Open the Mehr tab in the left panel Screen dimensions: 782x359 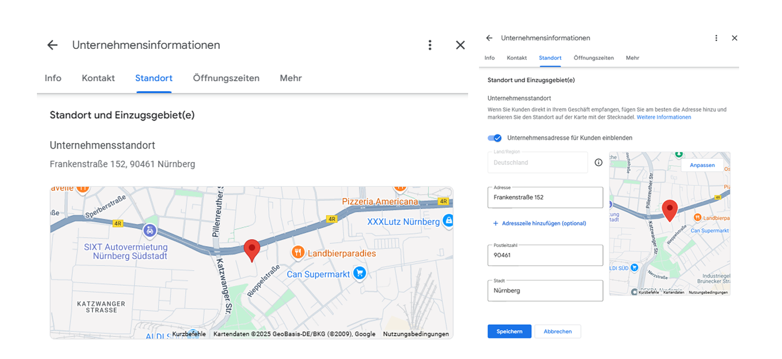tap(291, 78)
